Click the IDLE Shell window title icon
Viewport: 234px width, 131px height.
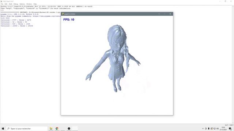pyautogui.click(x=1, y=1)
